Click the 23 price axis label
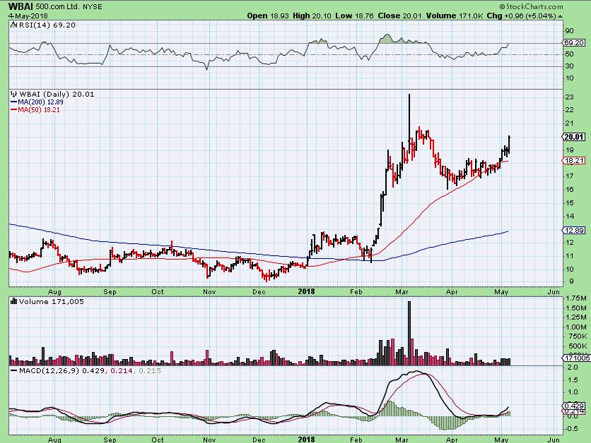Viewport: 591px width, 443px height. [x=569, y=97]
